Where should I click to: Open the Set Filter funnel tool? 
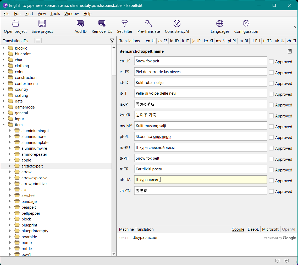click(x=125, y=24)
